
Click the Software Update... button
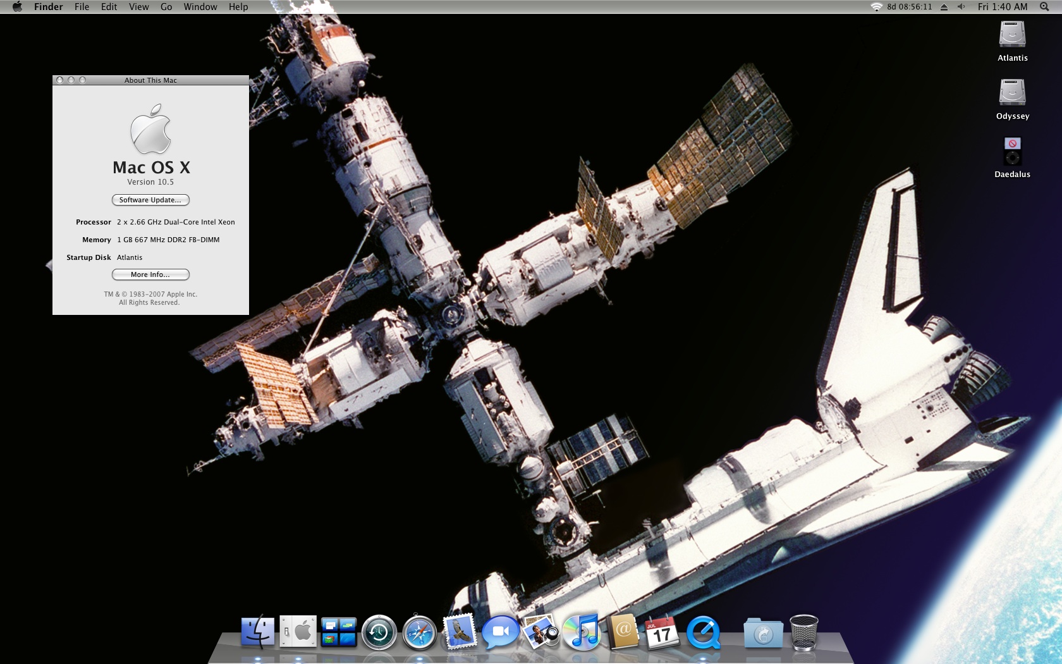150,200
